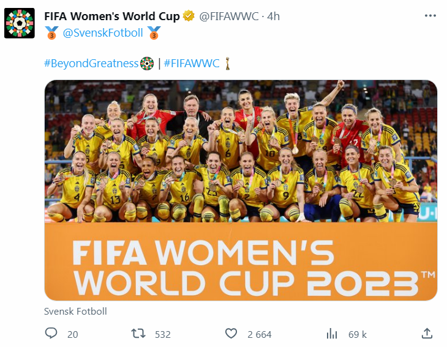Click the 2 664 likes count
The image size is (447, 347).
click(x=259, y=334)
